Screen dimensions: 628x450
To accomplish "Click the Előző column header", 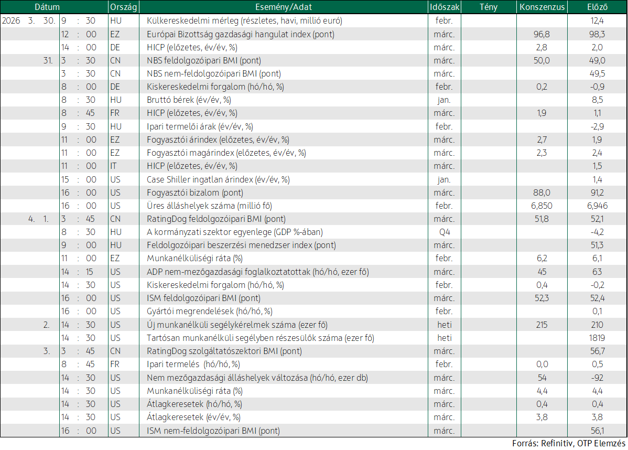I will click(x=597, y=7).
